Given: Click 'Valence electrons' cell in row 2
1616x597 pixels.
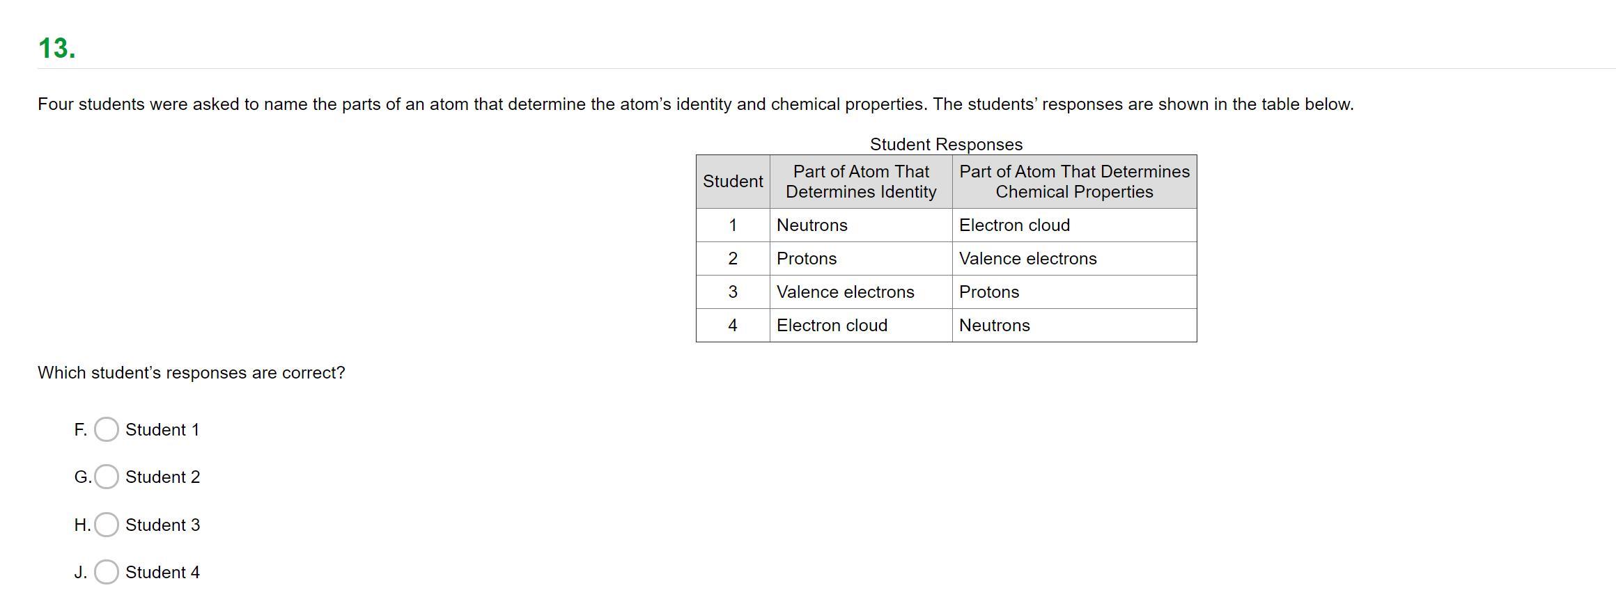Looking at the screenshot, I should (x=1027, y=259).
